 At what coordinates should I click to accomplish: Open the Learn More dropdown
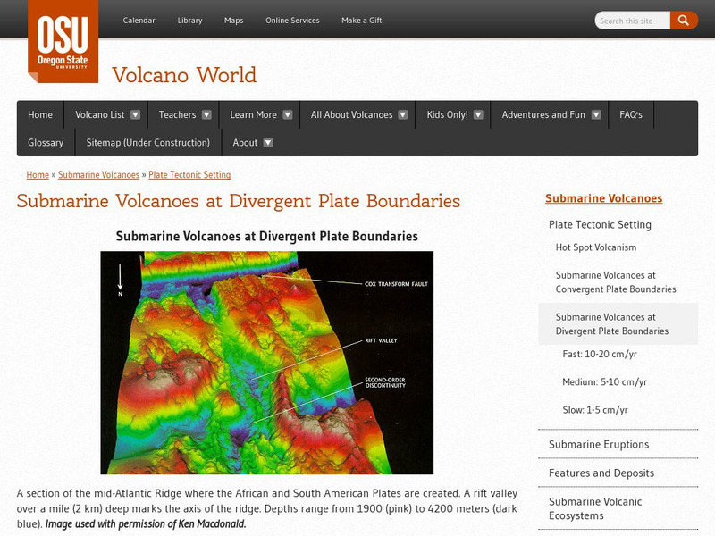coord(253,114)
